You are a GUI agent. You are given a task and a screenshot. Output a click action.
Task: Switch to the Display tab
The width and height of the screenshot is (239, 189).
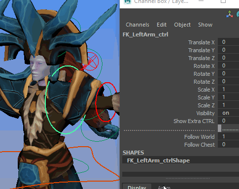137,187
